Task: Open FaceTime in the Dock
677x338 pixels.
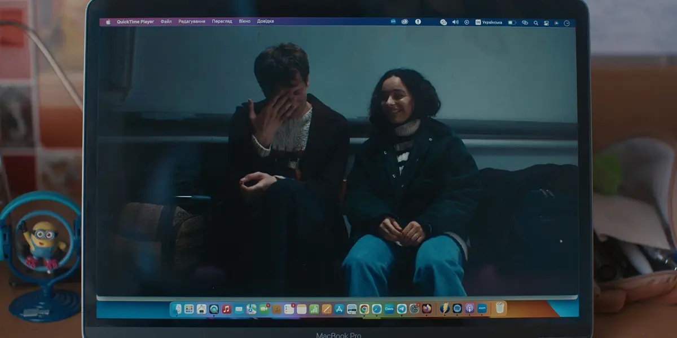Action: tap(264, 309)
